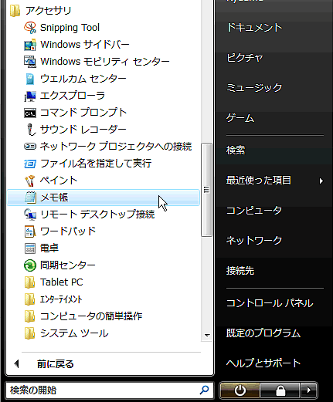Click 同期センター green sync icon

point(30,265)
